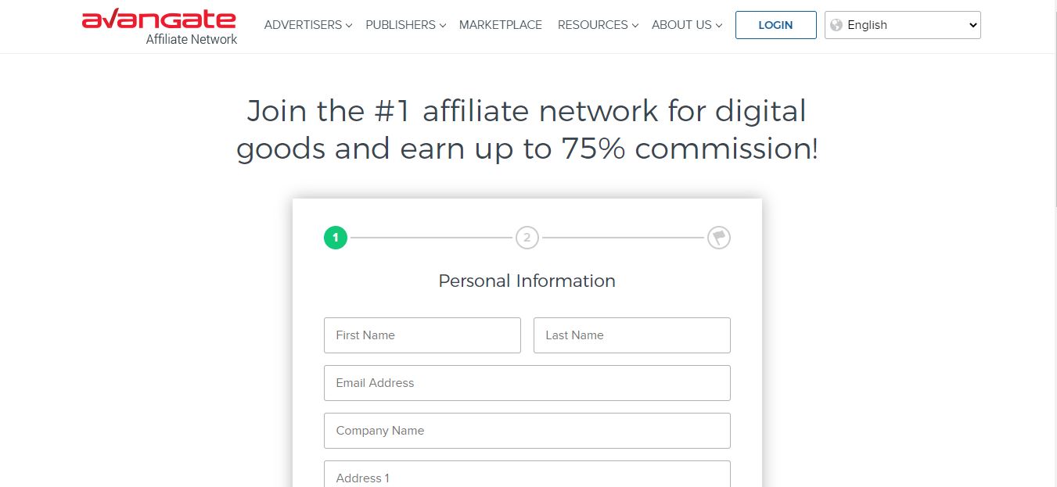
Task: Click the globe icon in the language selector
Action: point(838,24)
